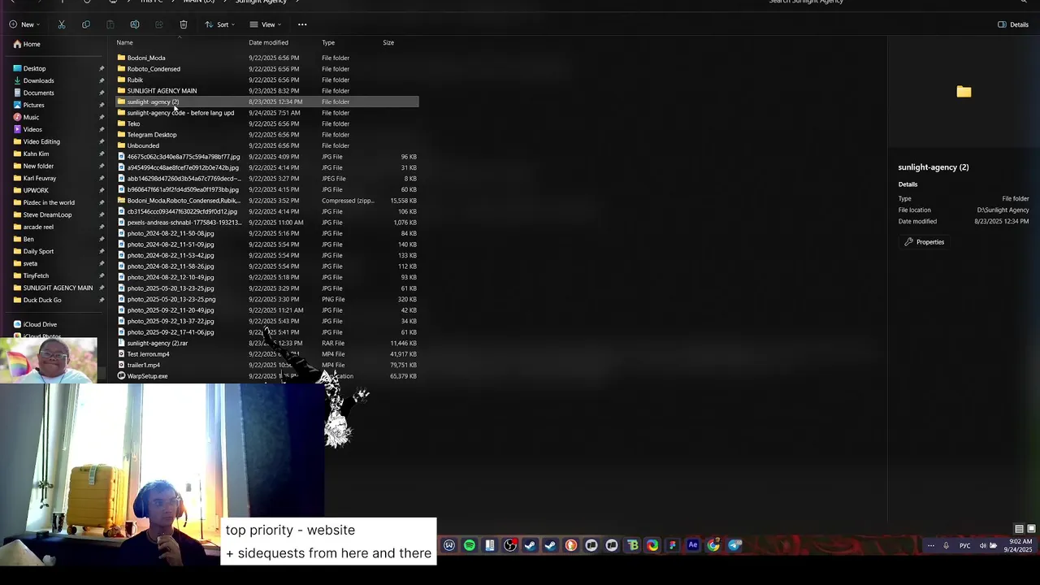Open Duck Duck Go folder in sidebar
This screenshot has height=585, width=1040.
[42, 300]
